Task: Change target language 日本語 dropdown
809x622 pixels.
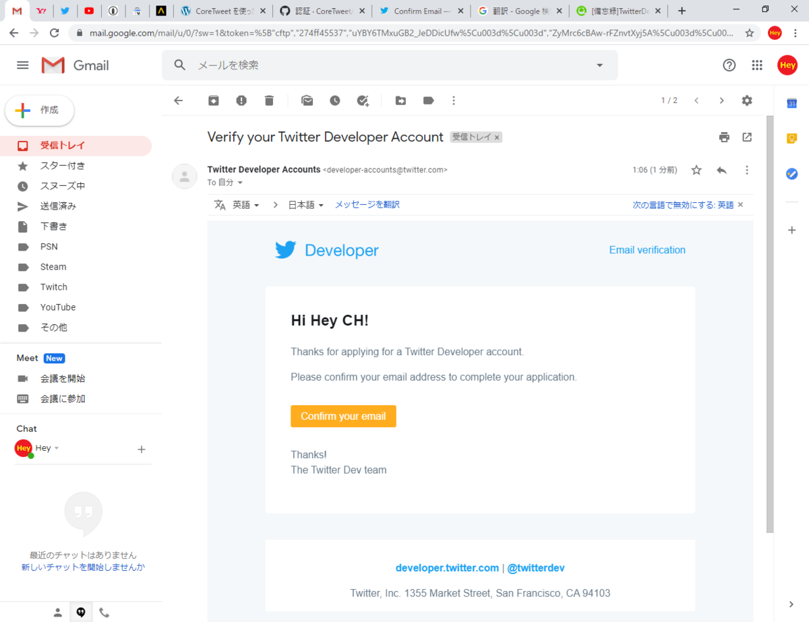Action: [306, 205]
